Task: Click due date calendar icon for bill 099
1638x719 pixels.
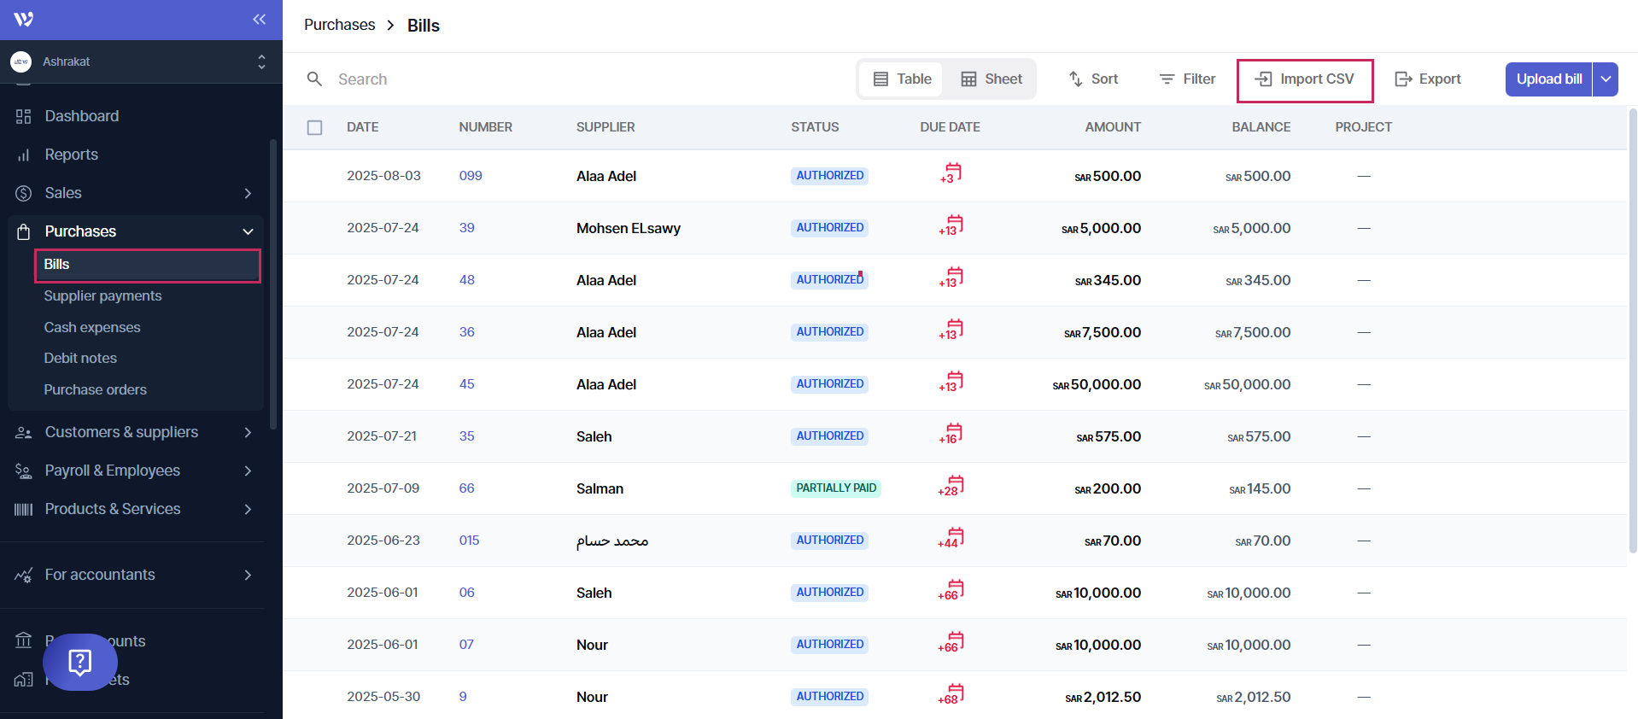Action: click(951, 173)
